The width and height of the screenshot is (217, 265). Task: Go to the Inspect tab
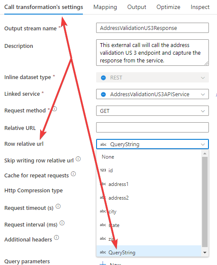pyautogui.click(x=200, y=7)
